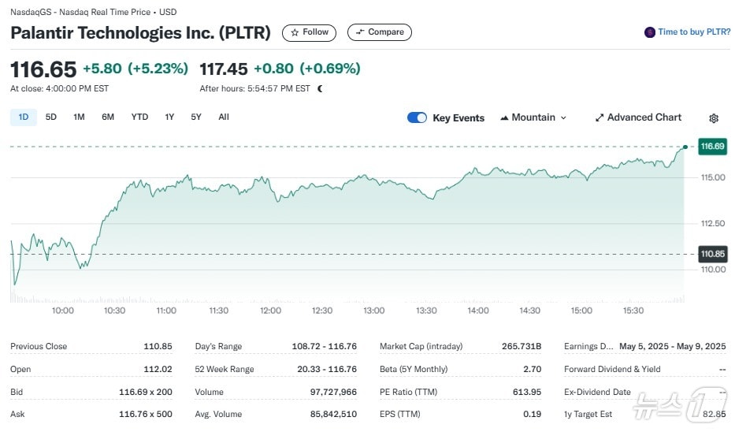Click the purple Time to buy icon
Screen dimensions: 735x432
(x=650, y=32)
